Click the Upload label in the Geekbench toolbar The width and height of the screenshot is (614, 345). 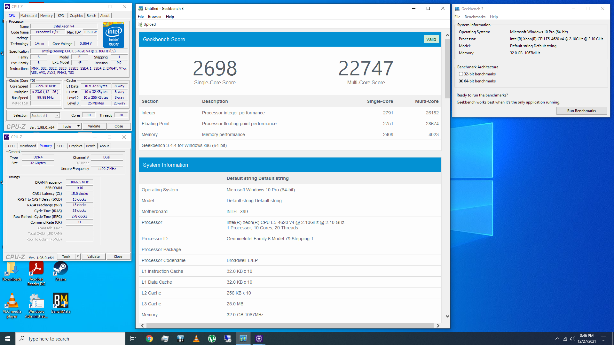point(150,24)
